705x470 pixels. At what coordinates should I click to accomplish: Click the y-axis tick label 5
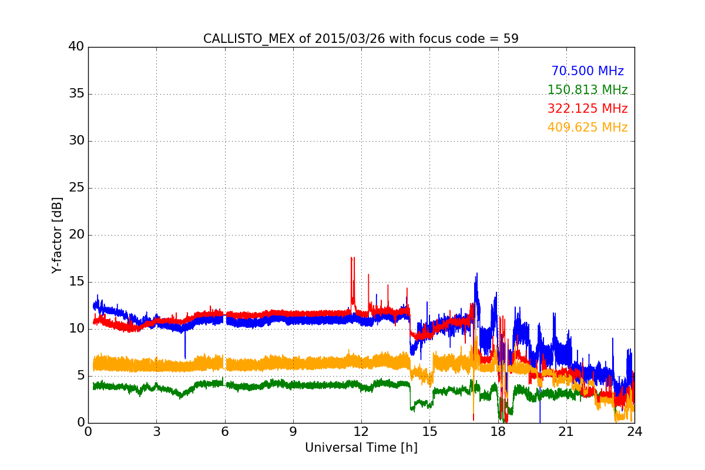click(x=80, y=376)
